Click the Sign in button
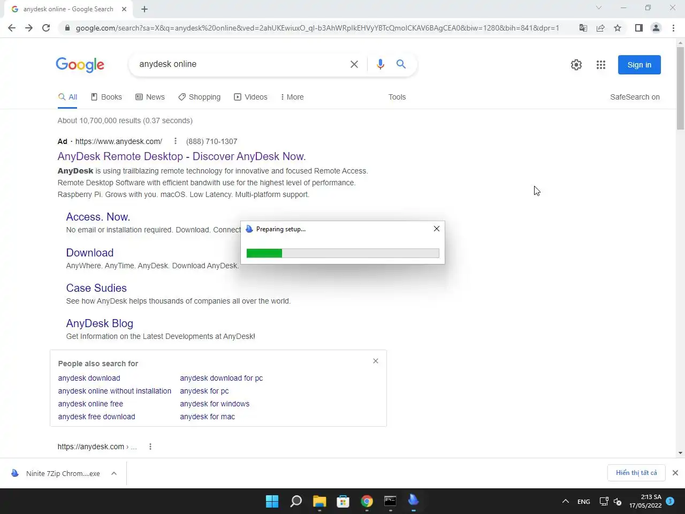Screen dimensions: 685x514 pos(640,65)
